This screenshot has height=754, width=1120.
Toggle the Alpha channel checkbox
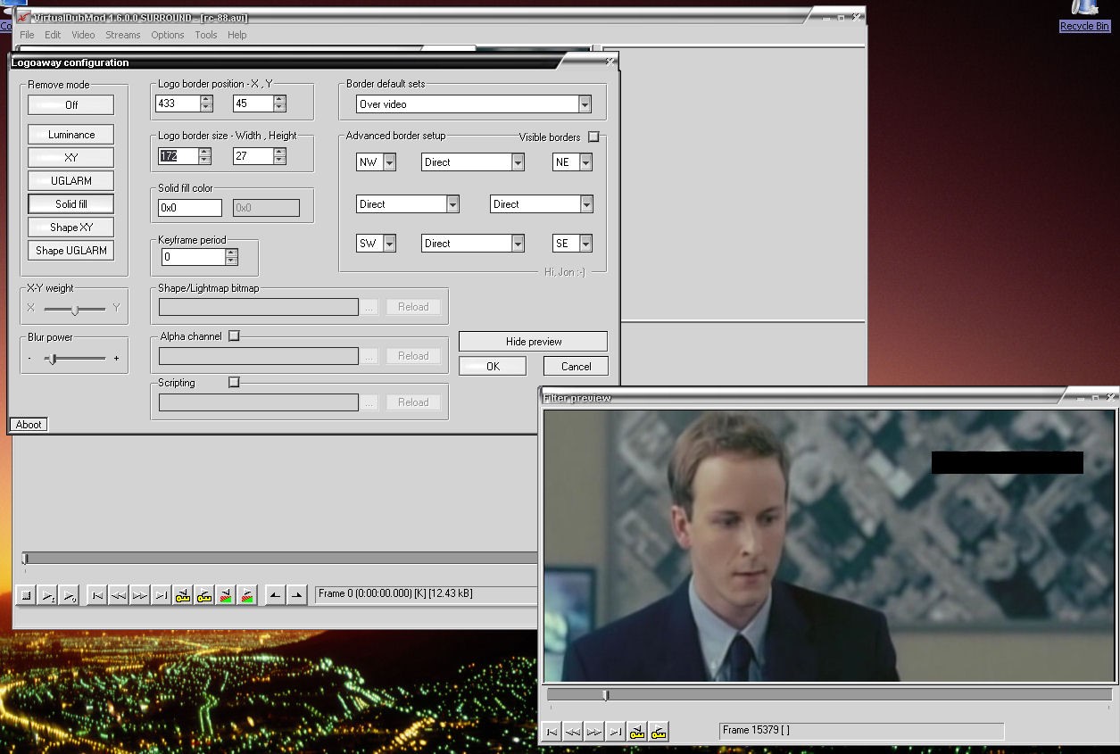coord(234,336)
